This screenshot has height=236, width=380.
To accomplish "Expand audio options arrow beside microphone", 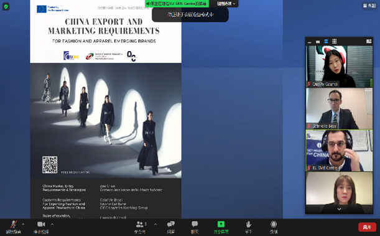I will pyautogui.click(x=23, y=224).
